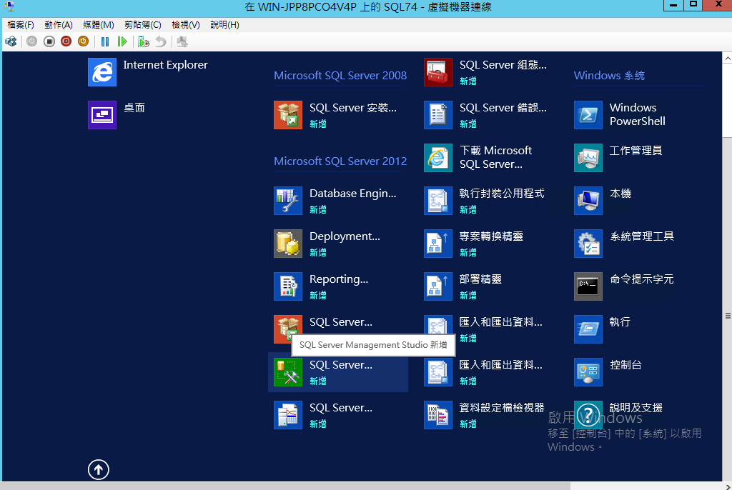Launch SQL Server Management Studio green tools tile

pos(338,372)
